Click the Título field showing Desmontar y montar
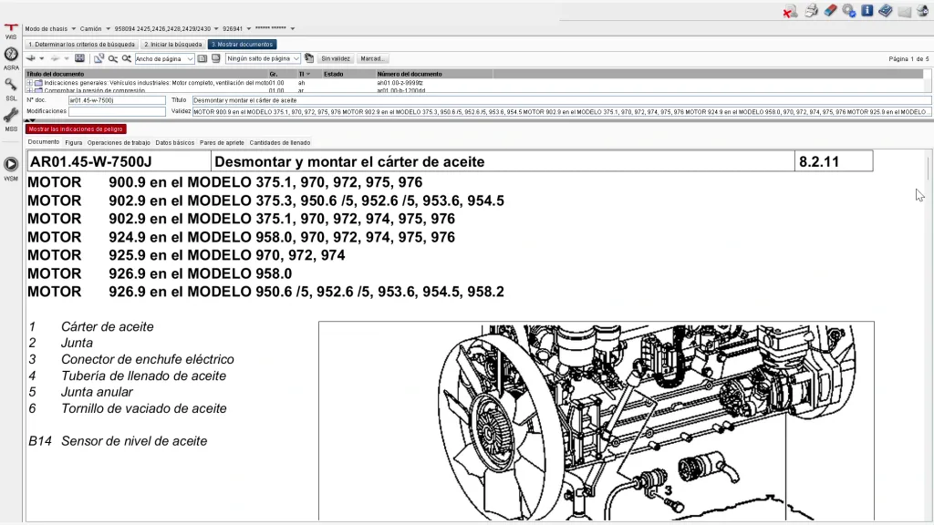The height and width of the screenshot is (525, 934). click(x=562, y=100)
